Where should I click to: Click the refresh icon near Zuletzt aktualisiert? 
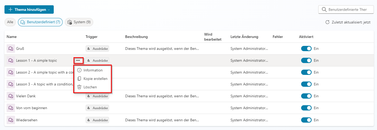(327, 22)
